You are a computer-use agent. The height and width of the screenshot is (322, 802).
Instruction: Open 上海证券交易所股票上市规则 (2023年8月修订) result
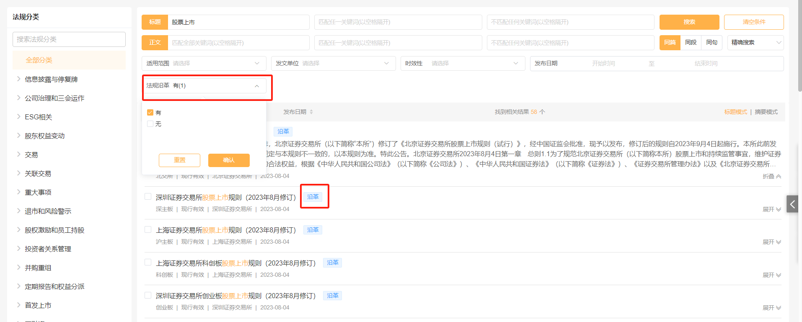(x=226, y=230)
